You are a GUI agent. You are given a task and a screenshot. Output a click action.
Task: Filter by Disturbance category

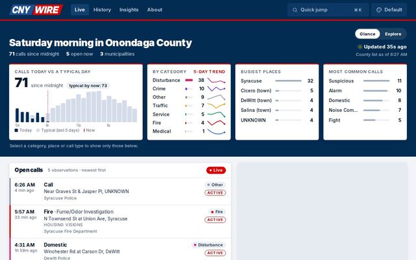point(189,80)
